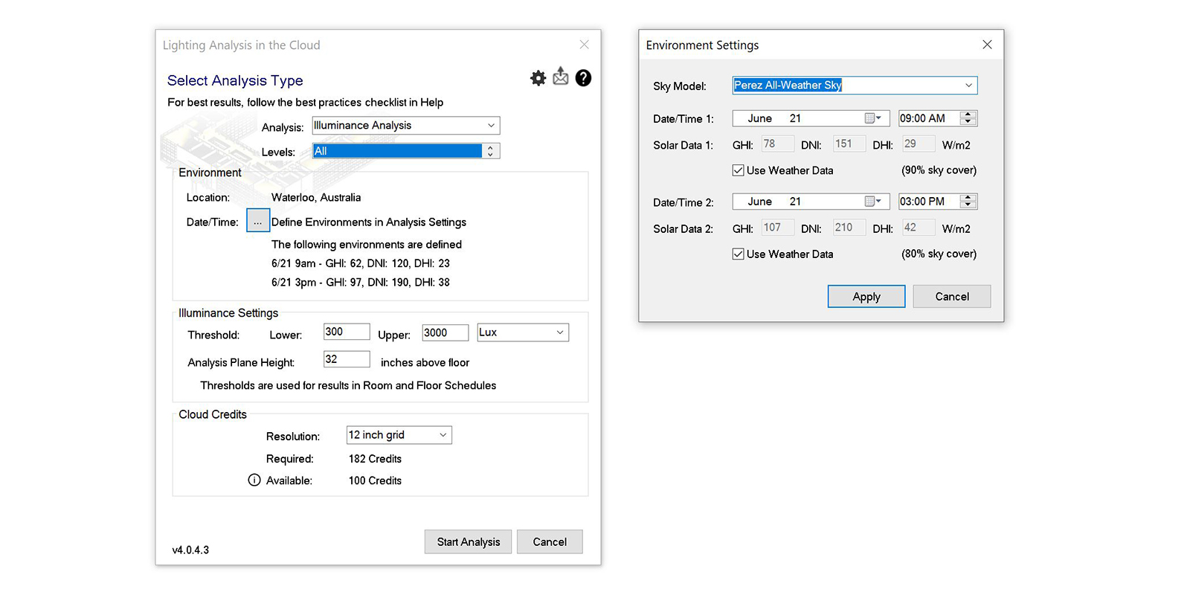Open calendar picker for Date/Time 2

click(872, 202)
